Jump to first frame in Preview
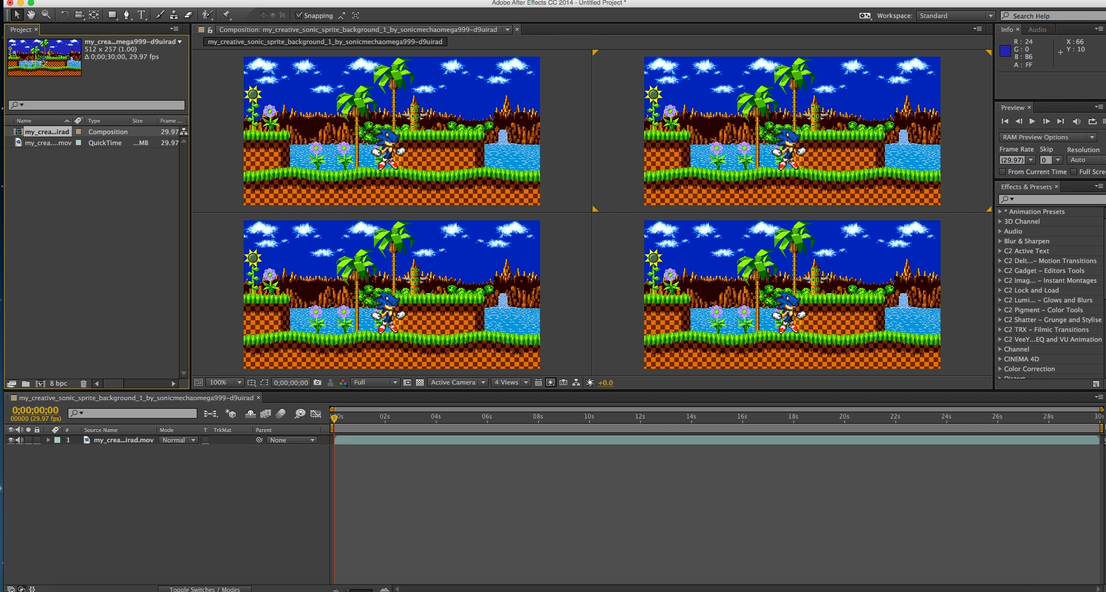 (1005, 121)
